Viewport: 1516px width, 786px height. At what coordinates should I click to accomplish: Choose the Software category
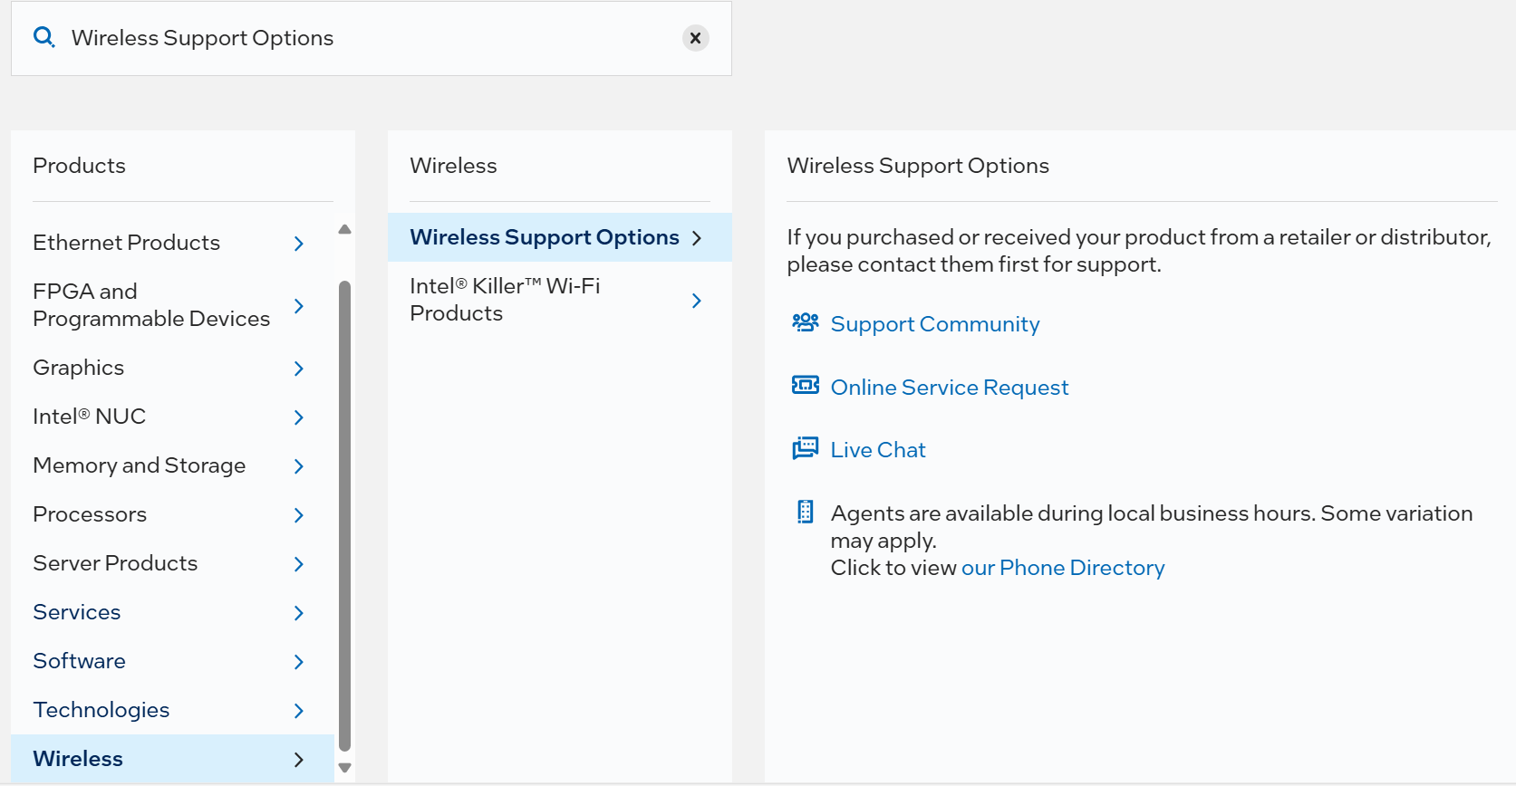80,661
